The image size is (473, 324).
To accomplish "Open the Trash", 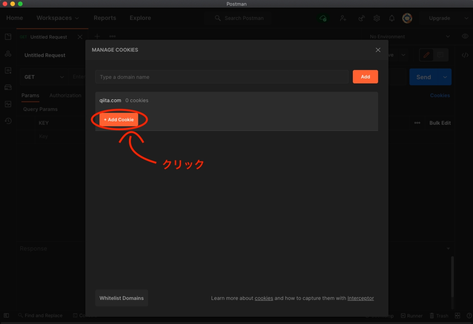I will pos(439,316).
